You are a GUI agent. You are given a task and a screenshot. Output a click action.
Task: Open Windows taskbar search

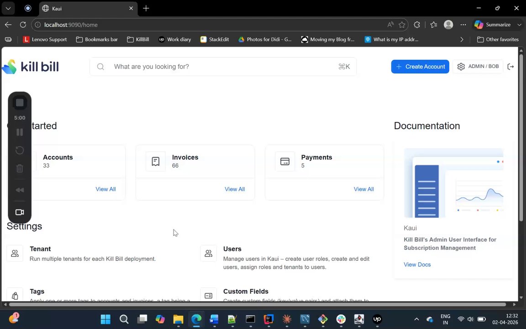click(x=124, y=319)
